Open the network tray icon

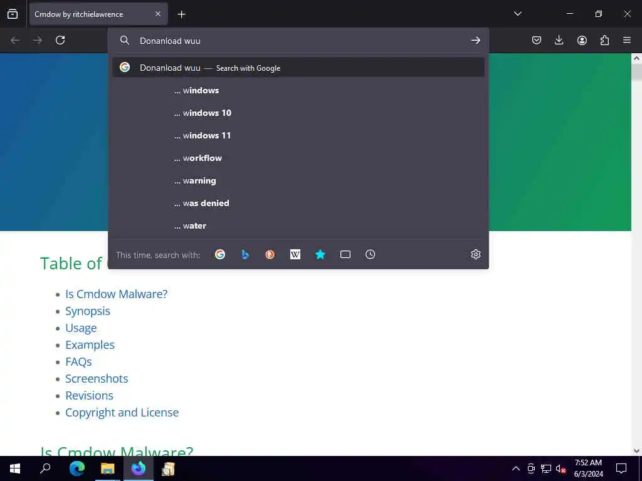546,468
